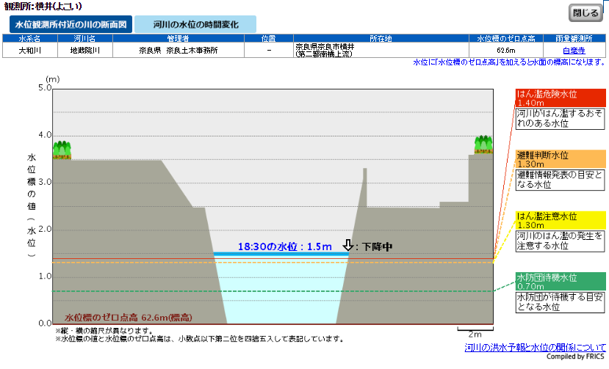The height and width of the screenshot is (369, 609).
Task: Click the downward arrow icon beside 下降中
Action: 348,245
